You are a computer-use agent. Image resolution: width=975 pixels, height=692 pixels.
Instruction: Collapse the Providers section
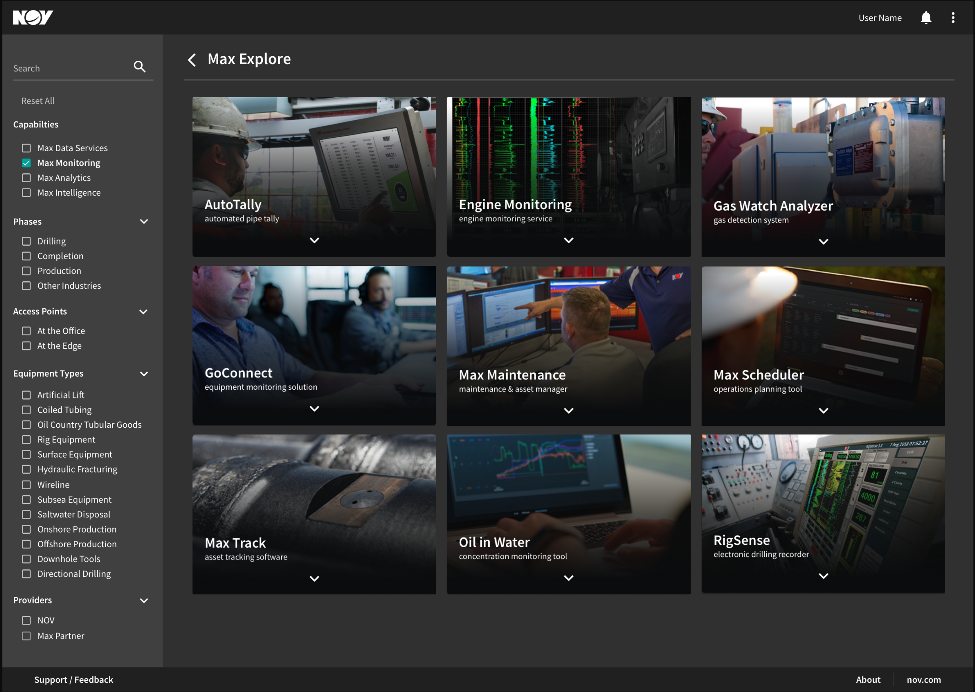pyautogui.click(x=144, y=601)
